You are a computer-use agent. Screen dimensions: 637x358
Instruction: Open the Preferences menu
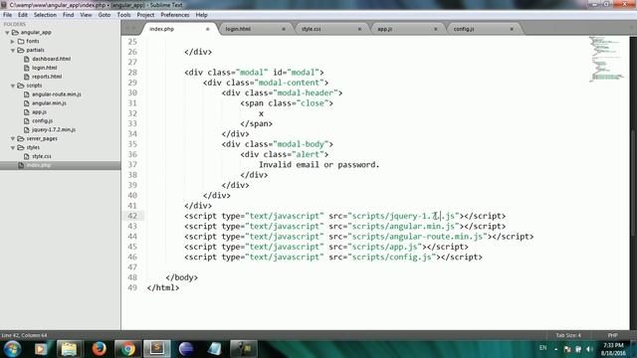coord(175,15)
